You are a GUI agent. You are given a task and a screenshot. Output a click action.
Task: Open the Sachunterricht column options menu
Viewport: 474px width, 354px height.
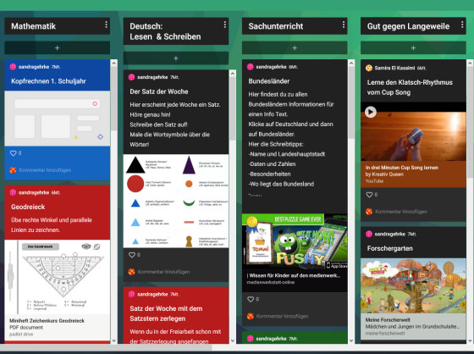(x=344, y=25)
